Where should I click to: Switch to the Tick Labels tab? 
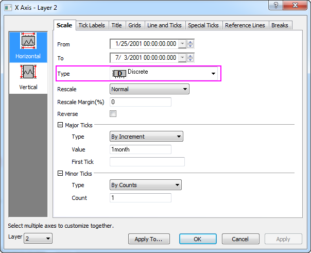[92, 25]
